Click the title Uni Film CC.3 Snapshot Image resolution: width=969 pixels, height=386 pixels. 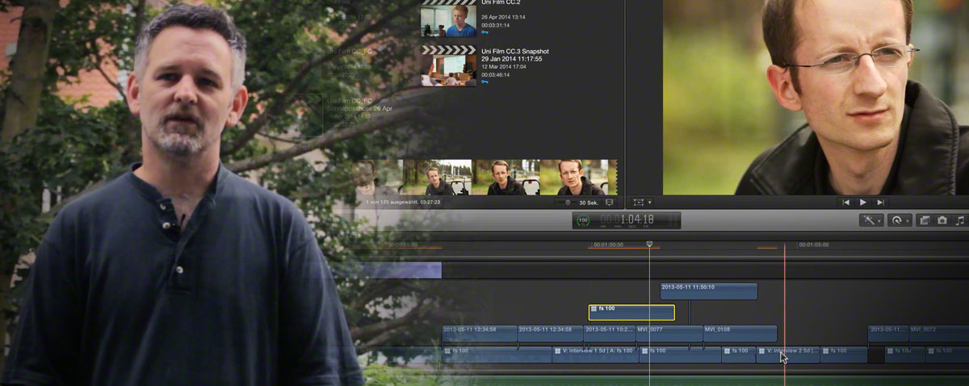click(x=515, y=51)
